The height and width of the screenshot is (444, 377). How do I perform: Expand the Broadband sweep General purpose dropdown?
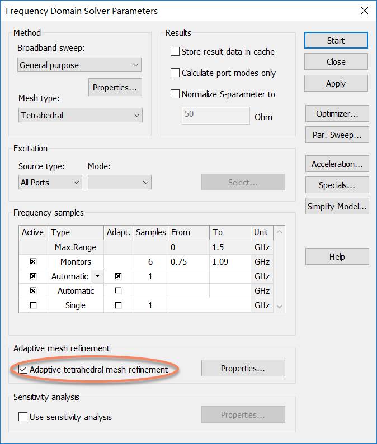tap(79, 65)
